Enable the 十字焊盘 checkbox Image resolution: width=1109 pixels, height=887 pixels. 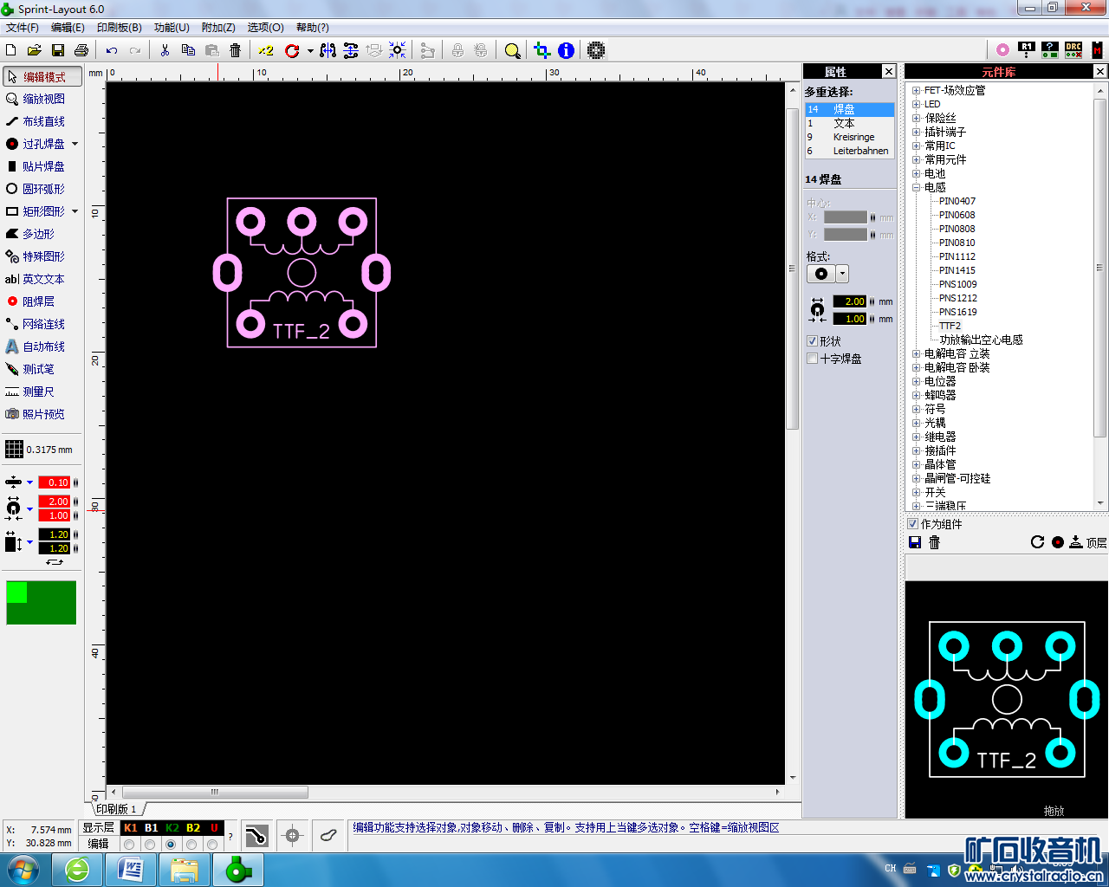(x=813, y=359)
